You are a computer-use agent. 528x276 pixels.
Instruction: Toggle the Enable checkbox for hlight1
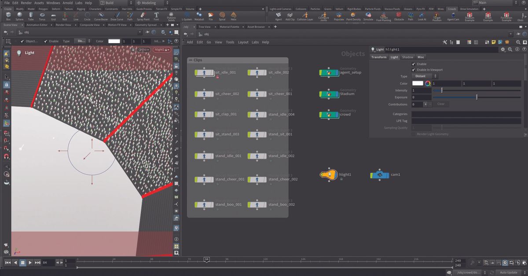click(413, 64)
